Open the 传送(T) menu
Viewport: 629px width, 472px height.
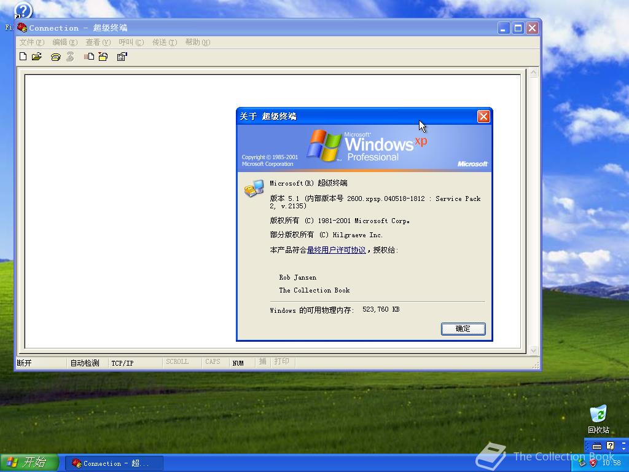165,42
